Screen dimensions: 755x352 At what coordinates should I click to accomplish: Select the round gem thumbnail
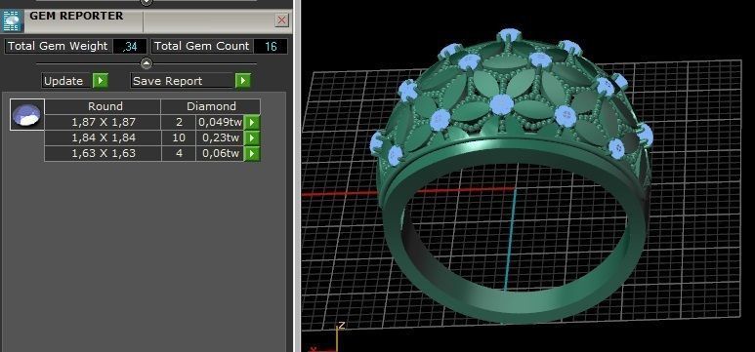pyautogui.click(x=27, y=114)
